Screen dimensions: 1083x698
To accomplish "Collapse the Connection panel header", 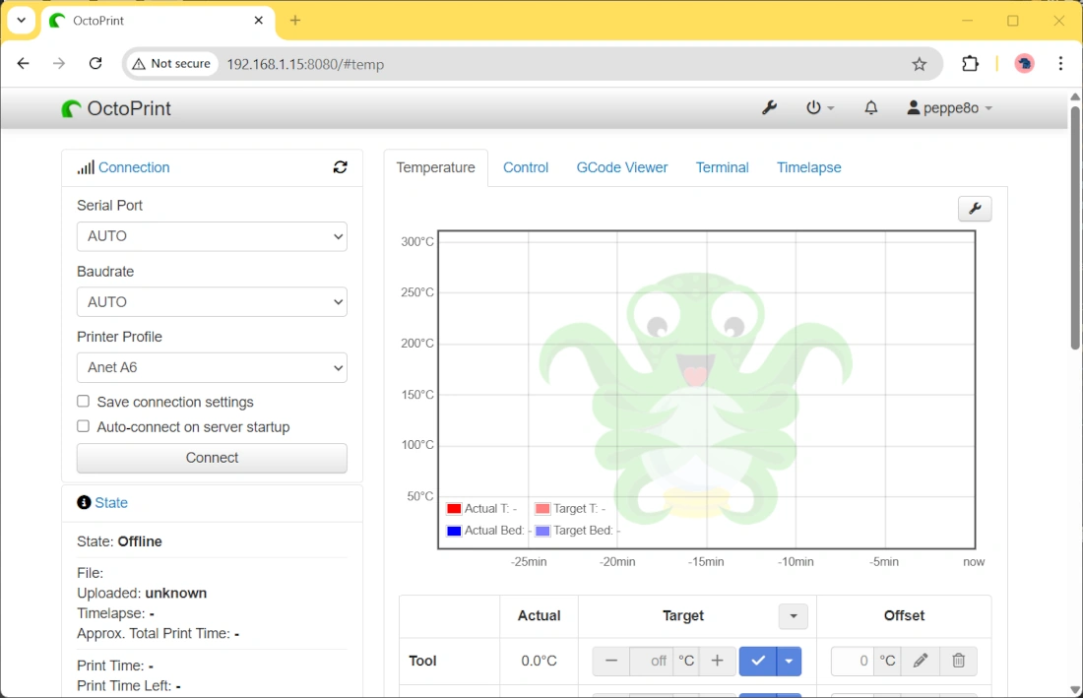I will coord(133,167).
